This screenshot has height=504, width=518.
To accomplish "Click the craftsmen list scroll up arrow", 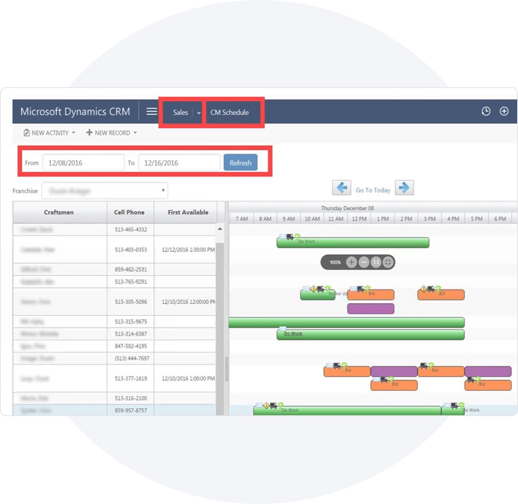I will coord(220,229).
